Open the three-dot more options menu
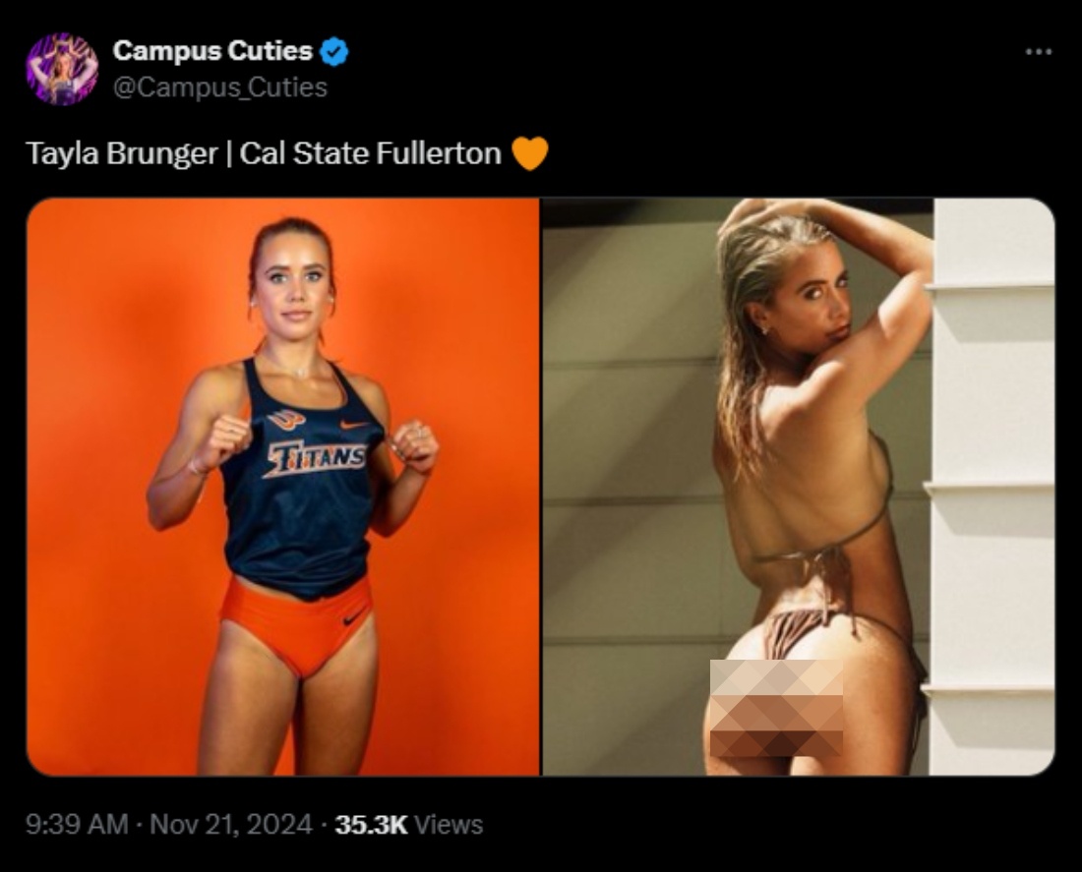 click(1038, 51)
